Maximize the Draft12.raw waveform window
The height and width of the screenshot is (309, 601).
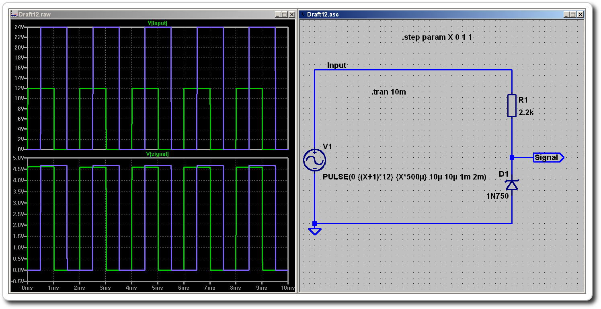(285, 14)
